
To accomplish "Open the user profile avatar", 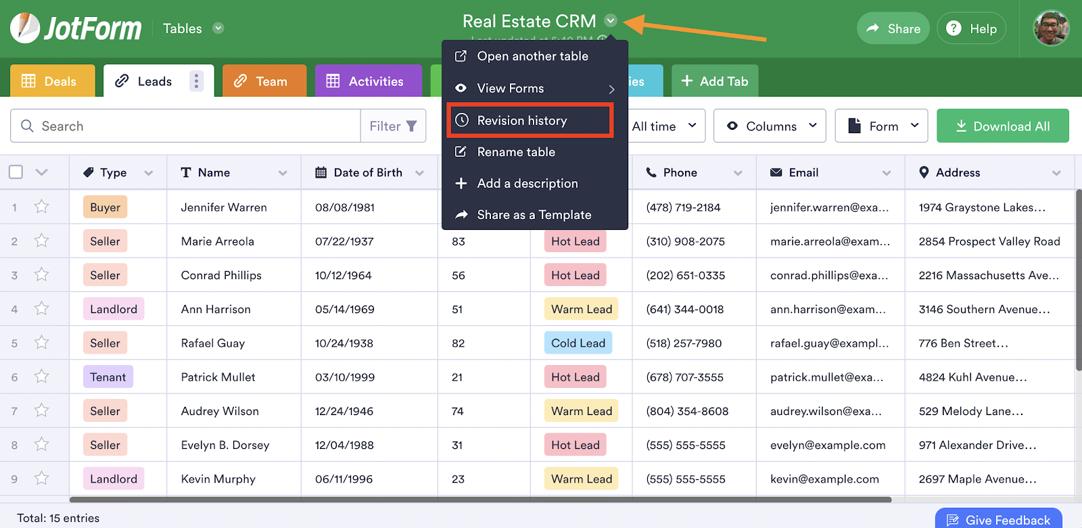I will [1052, 28].
